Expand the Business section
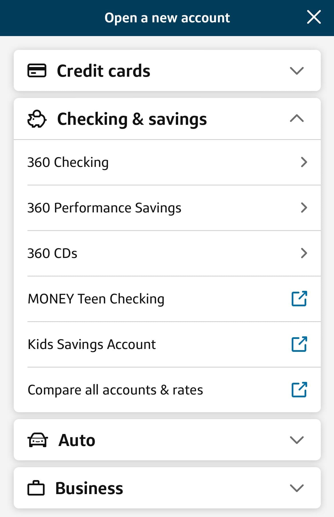Image resolution: width=334 pixels, height=517 pixels. [x=297, y=488]
